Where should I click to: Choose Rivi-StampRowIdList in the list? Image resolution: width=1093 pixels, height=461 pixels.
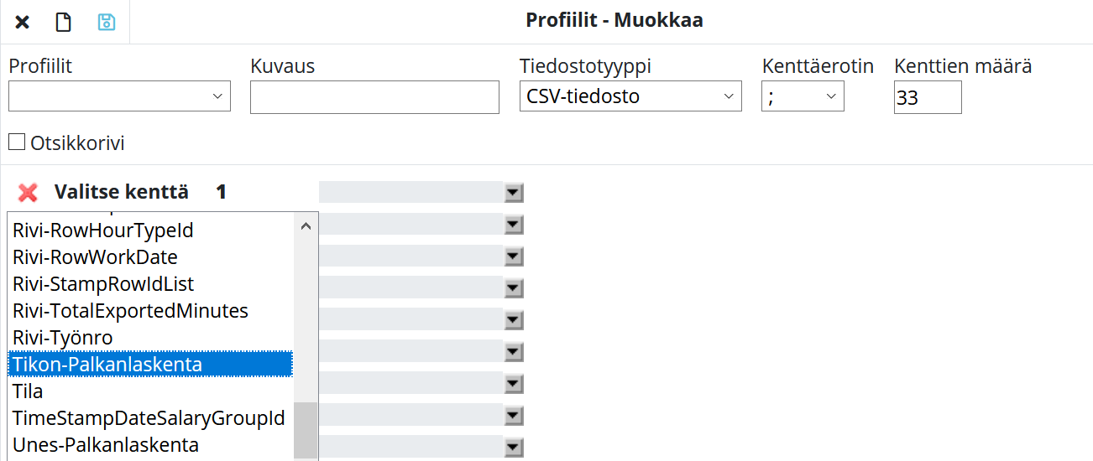pos(103,283)
